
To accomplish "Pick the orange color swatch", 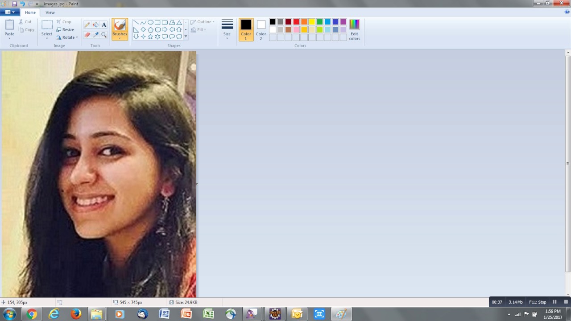I will pyautogui.click(x=304, y=22).
